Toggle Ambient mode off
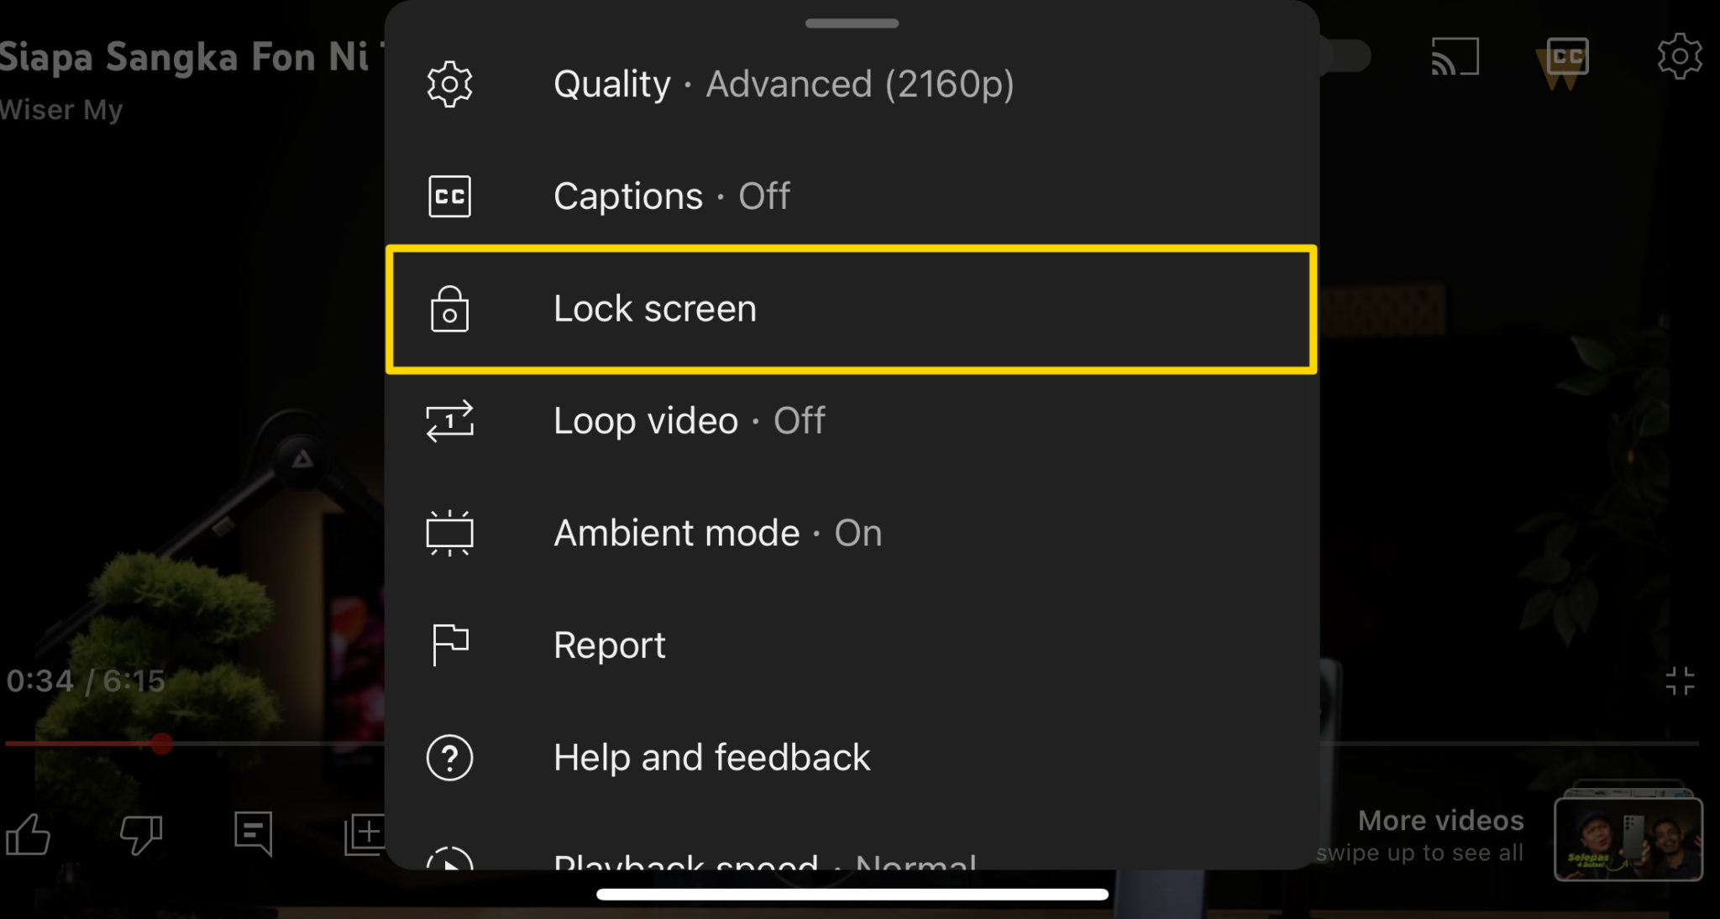Image resolution: width=1720 pixels, height=919 pixels. coord(717,533)
